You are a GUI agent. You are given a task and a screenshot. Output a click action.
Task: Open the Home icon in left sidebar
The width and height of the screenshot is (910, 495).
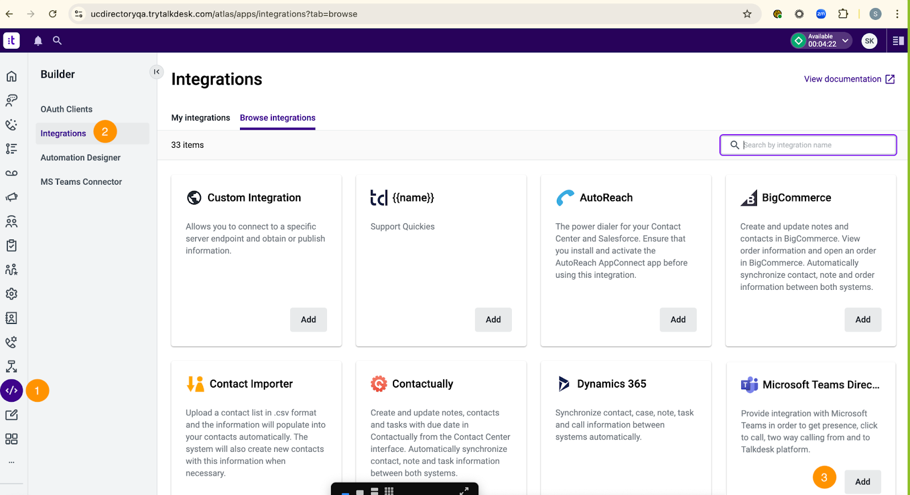coord(11,76)
